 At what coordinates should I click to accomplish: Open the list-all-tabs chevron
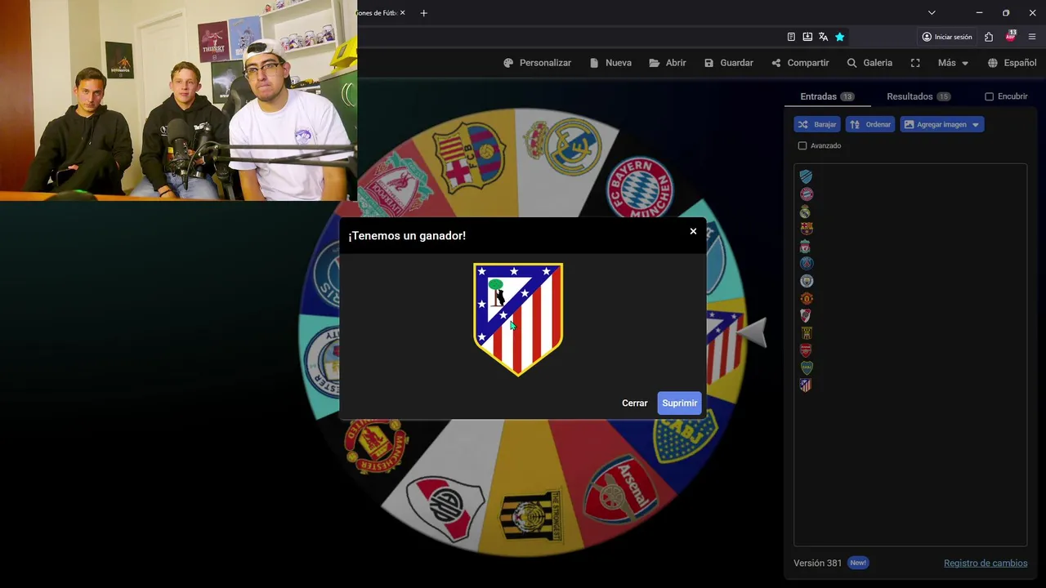(932, 13)
